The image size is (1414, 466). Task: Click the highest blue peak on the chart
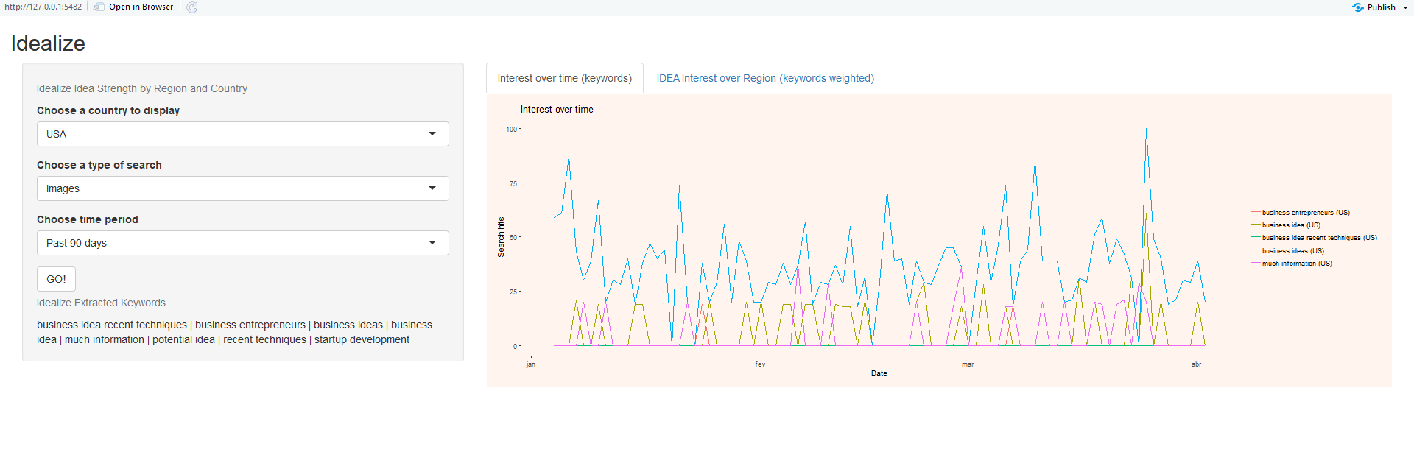click(x=1146, y=130)
